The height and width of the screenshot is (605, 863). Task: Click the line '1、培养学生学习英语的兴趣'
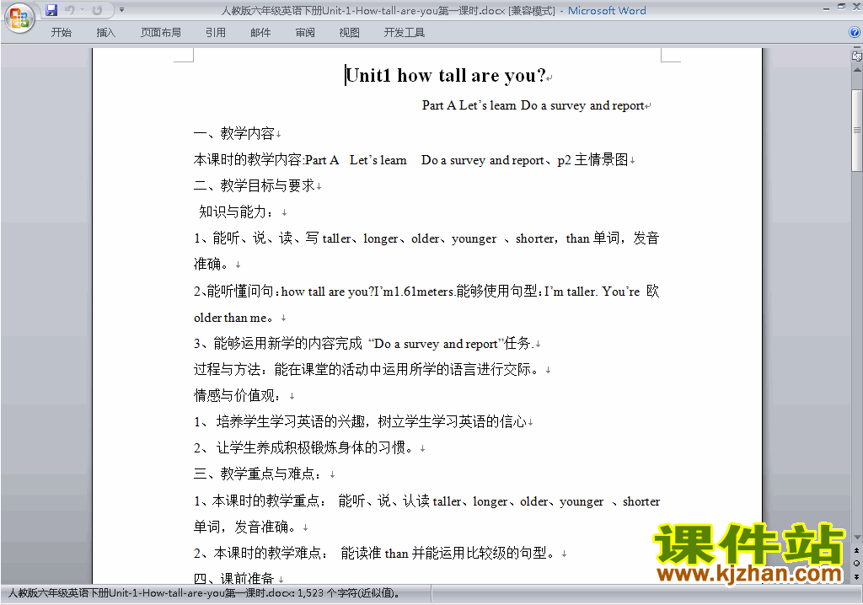pyautogui.click(x=361, y=421)
